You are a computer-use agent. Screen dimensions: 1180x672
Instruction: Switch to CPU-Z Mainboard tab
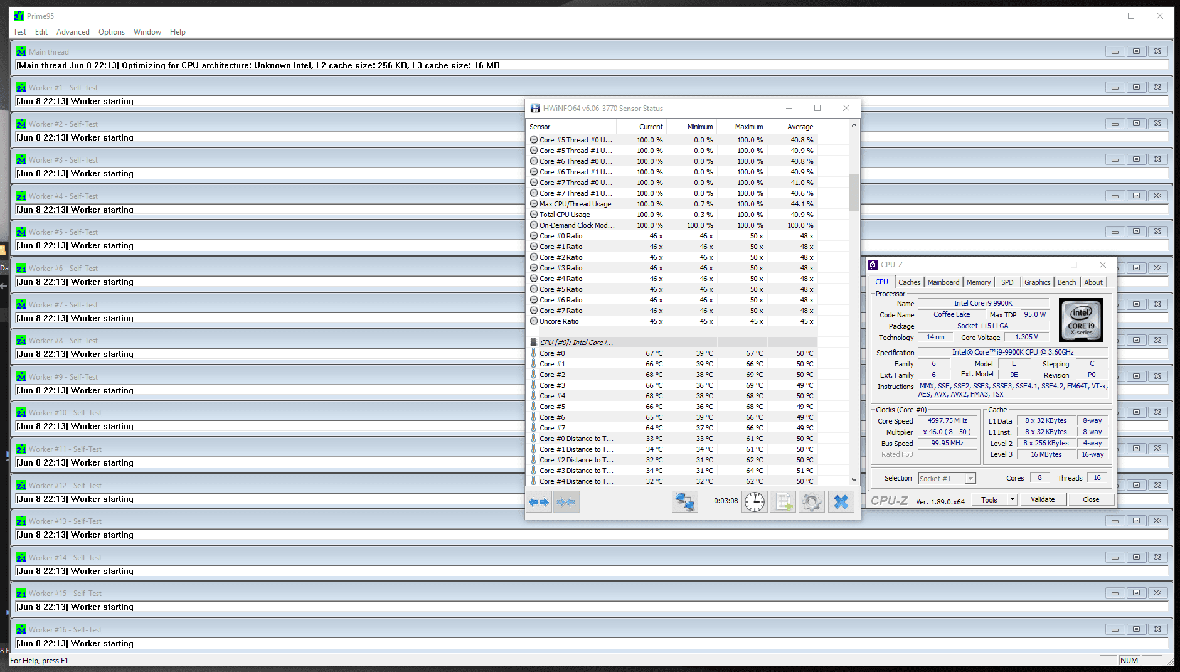pos(943,282)
